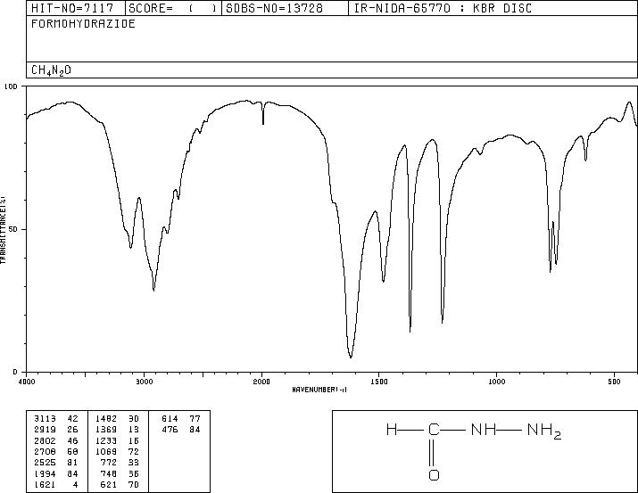Click the 614 peak table entry
The width and height of the screenshot is (638, 493).
(181, 419)
